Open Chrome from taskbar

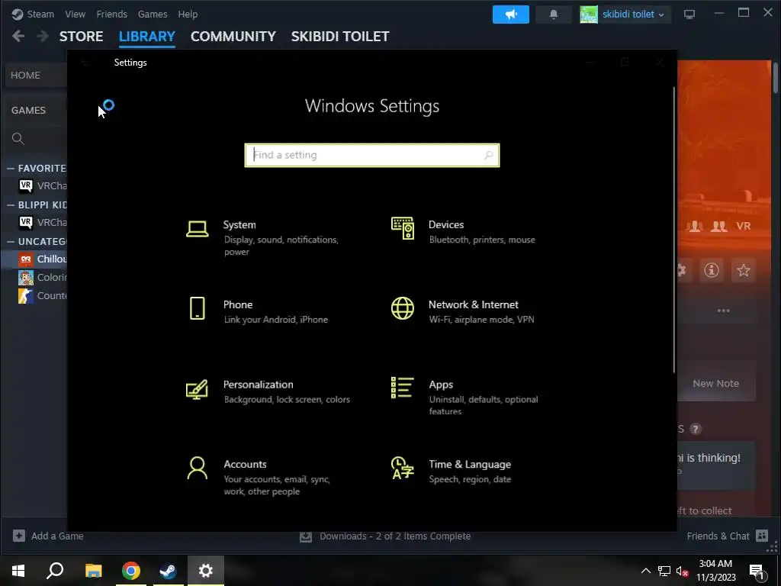click(x=131, y=571)
